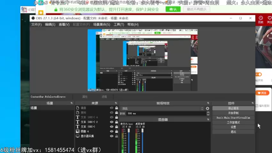Viewport: 272px width, 153px height.
Task: Toggle eye icon for plain 文本 (GDI+) source
Action: [112, 126]
